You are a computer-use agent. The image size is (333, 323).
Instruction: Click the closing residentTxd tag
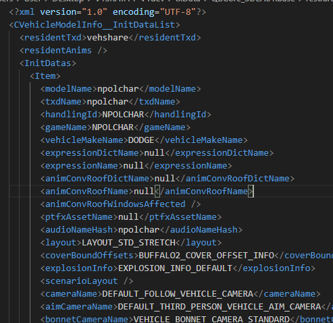click(165, 38)
